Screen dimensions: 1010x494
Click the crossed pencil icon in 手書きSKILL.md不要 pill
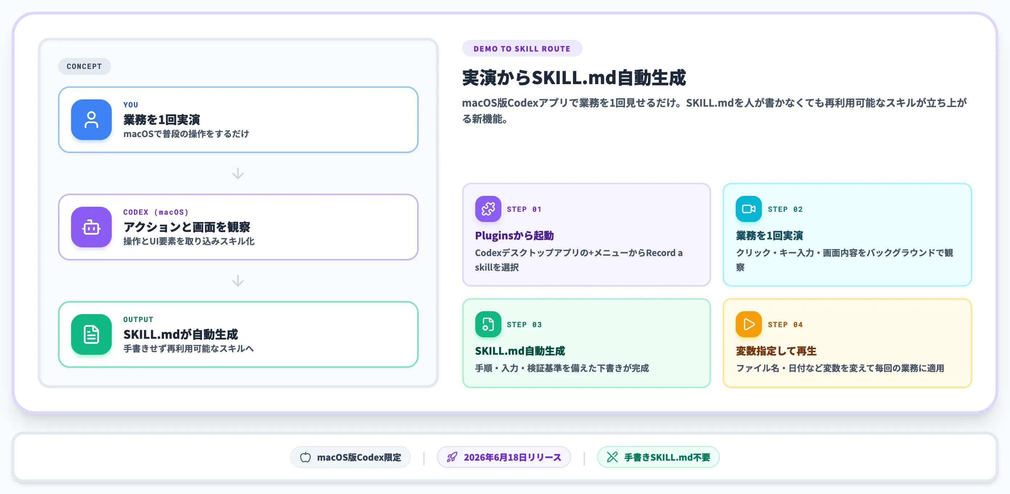click(612, 457)
